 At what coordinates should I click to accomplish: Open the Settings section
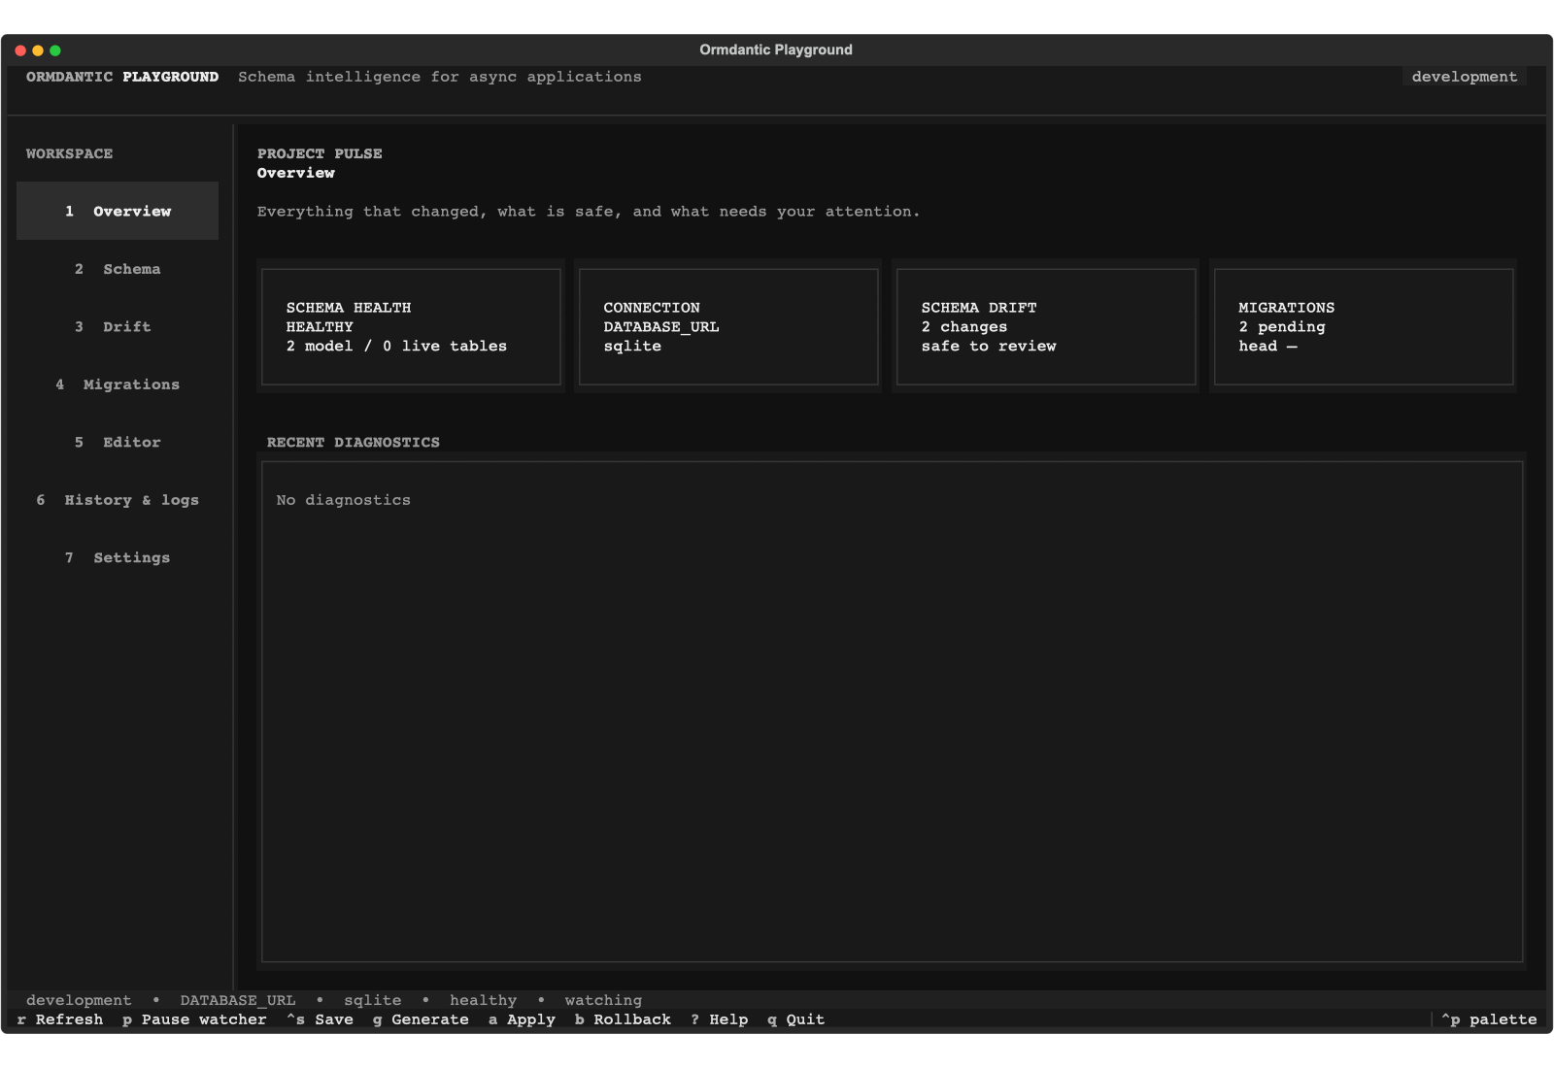tap(118, 557)
